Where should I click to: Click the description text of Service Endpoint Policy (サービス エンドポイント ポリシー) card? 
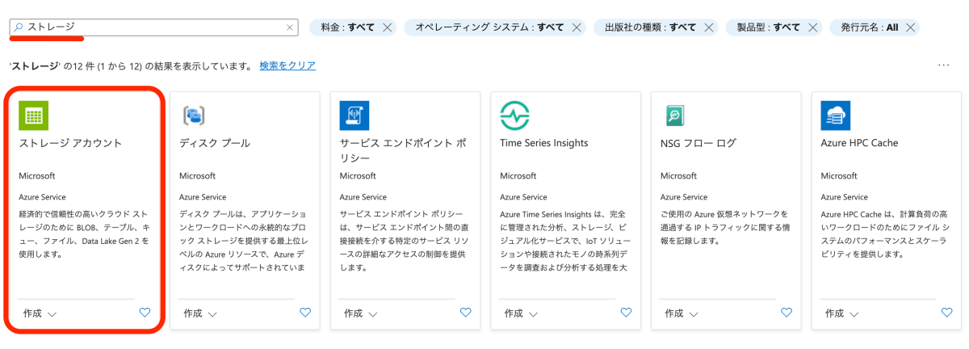coord(403,241)
